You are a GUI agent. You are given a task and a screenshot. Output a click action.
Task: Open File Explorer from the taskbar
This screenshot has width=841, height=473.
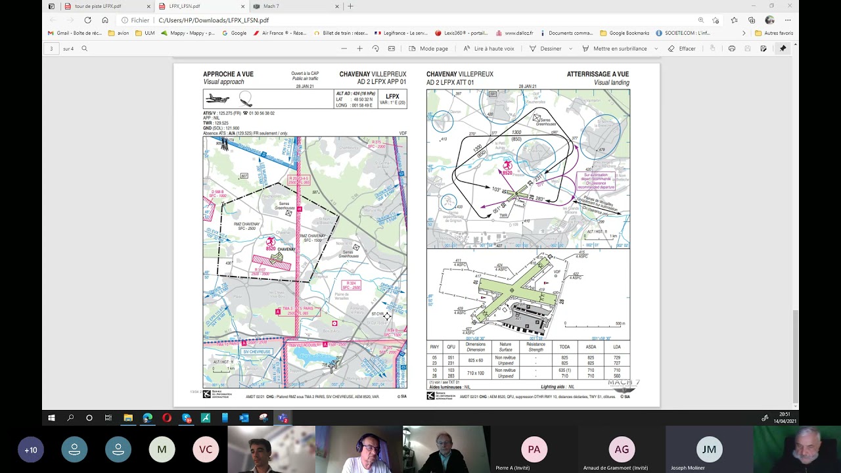click(128, 418)
